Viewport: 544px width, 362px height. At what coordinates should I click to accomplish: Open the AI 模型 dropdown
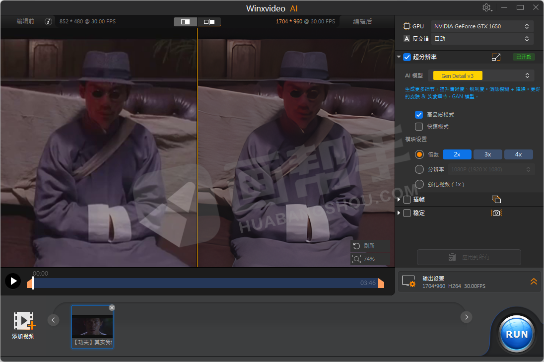coord(481,75)
